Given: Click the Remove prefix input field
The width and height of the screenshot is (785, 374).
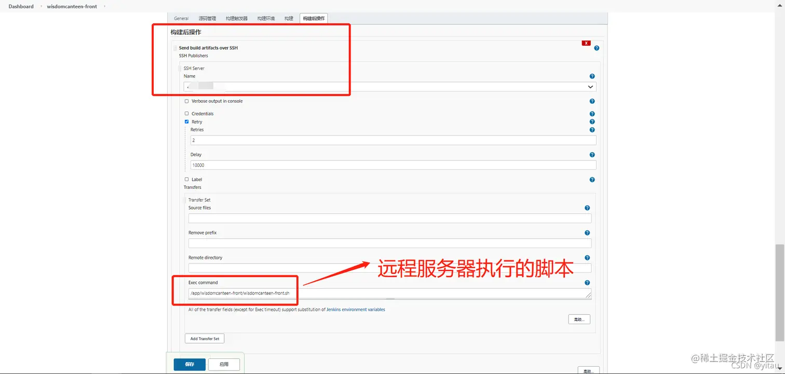Looking at the screenshot, I should point(390,243).
